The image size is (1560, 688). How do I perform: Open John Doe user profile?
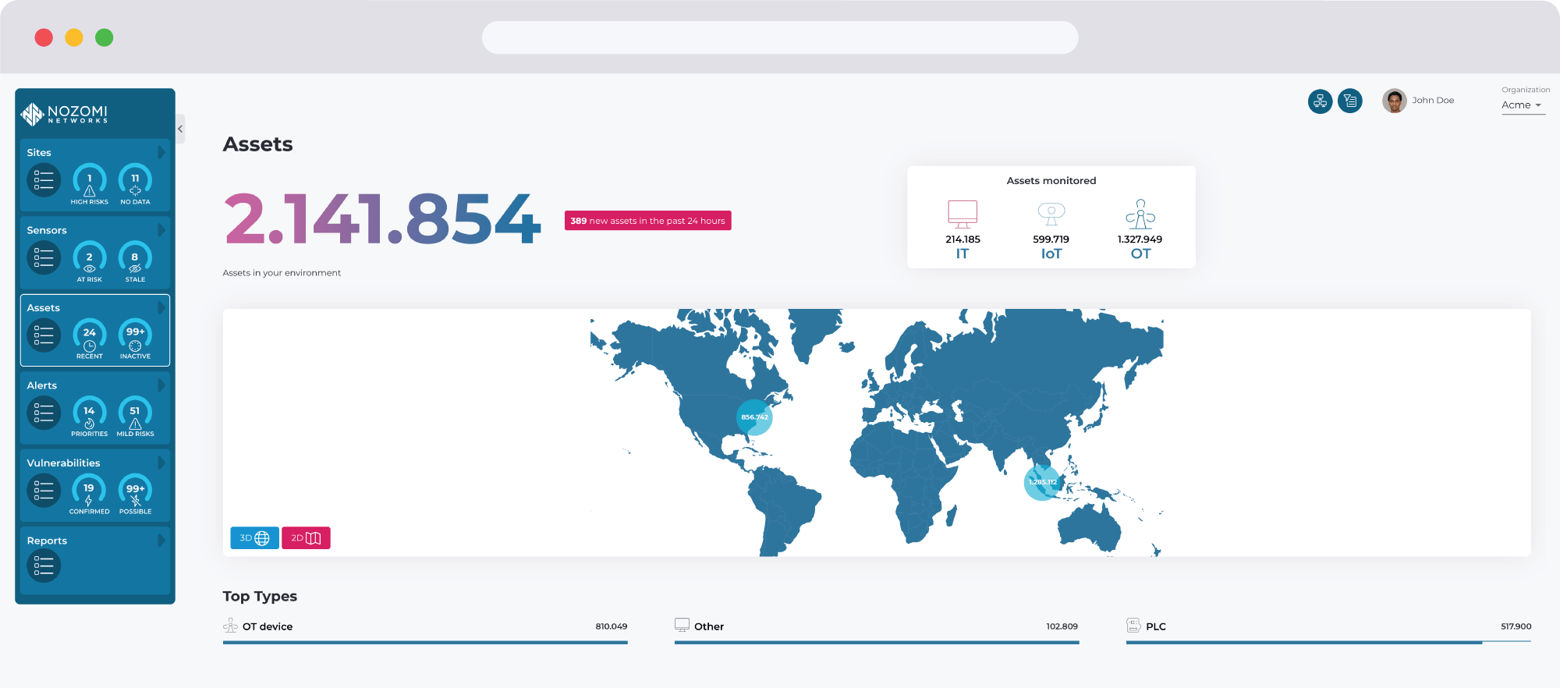pyautogui.click(x=1419, y=101)
